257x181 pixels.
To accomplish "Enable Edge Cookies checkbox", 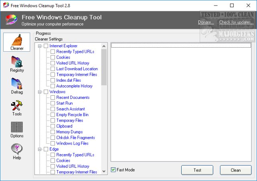I will click(x=53, y=161).
